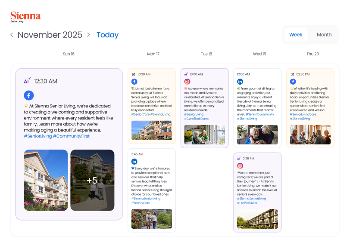The image size is (350, 248).
Task: Click the Instagram icon on Tuesday's 10:00 AM post
Action: point(187,82)
